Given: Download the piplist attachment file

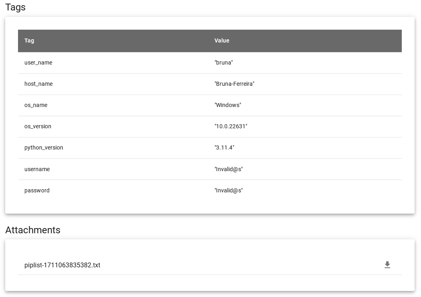Looking at the screenshot, I should click(387, 265).
